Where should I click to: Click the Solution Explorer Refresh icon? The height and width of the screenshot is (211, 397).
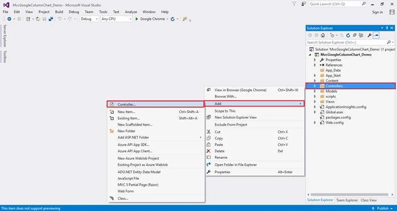pyautogui.click(x=348, y=35)
